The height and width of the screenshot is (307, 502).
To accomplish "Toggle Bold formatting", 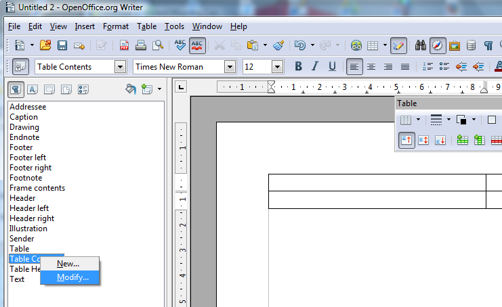I will [x=298, y=67].
